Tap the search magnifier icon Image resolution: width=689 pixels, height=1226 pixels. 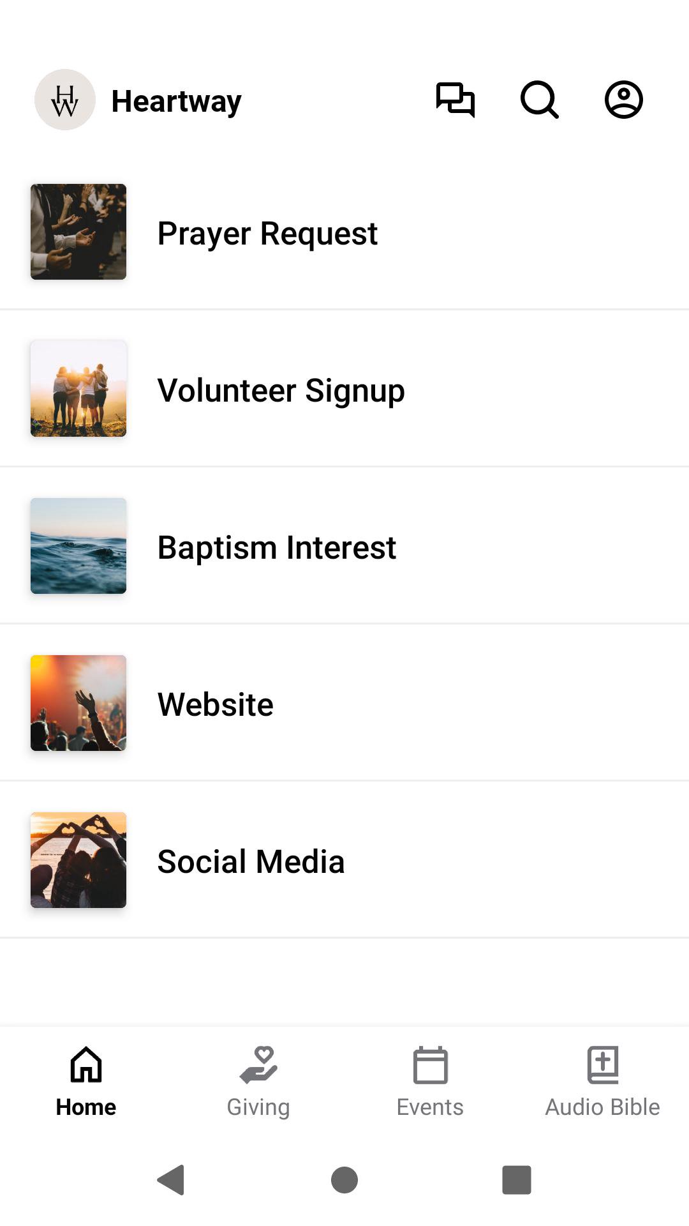(x=539, y=100)
